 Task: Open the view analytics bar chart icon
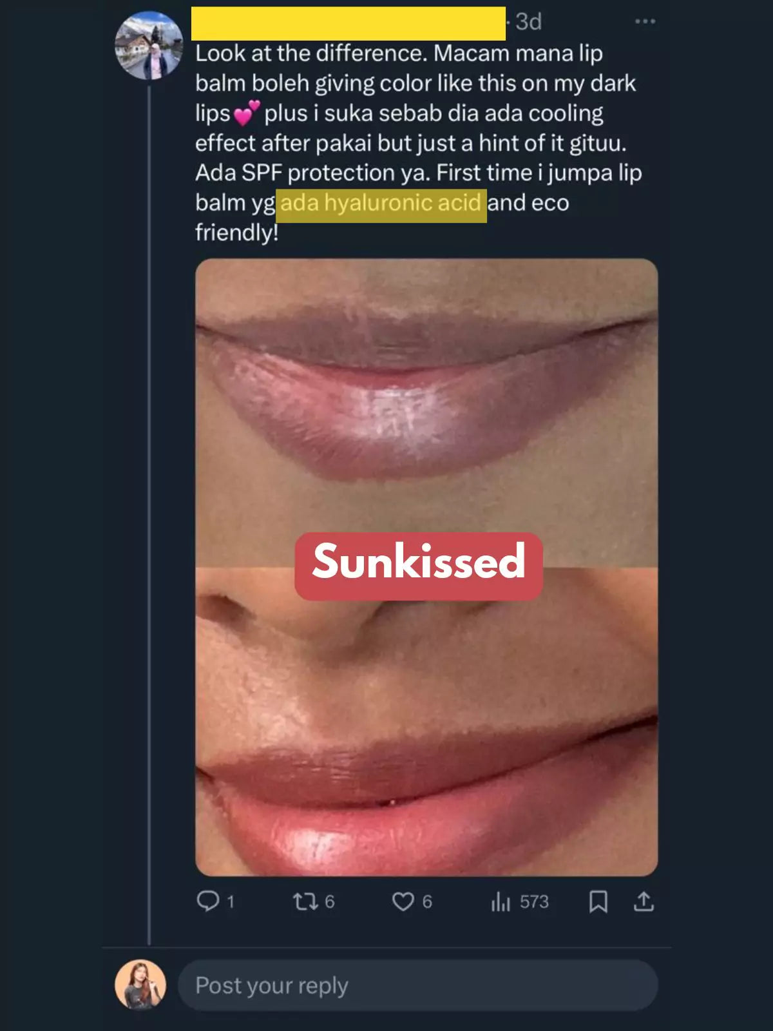coord(501,901)
